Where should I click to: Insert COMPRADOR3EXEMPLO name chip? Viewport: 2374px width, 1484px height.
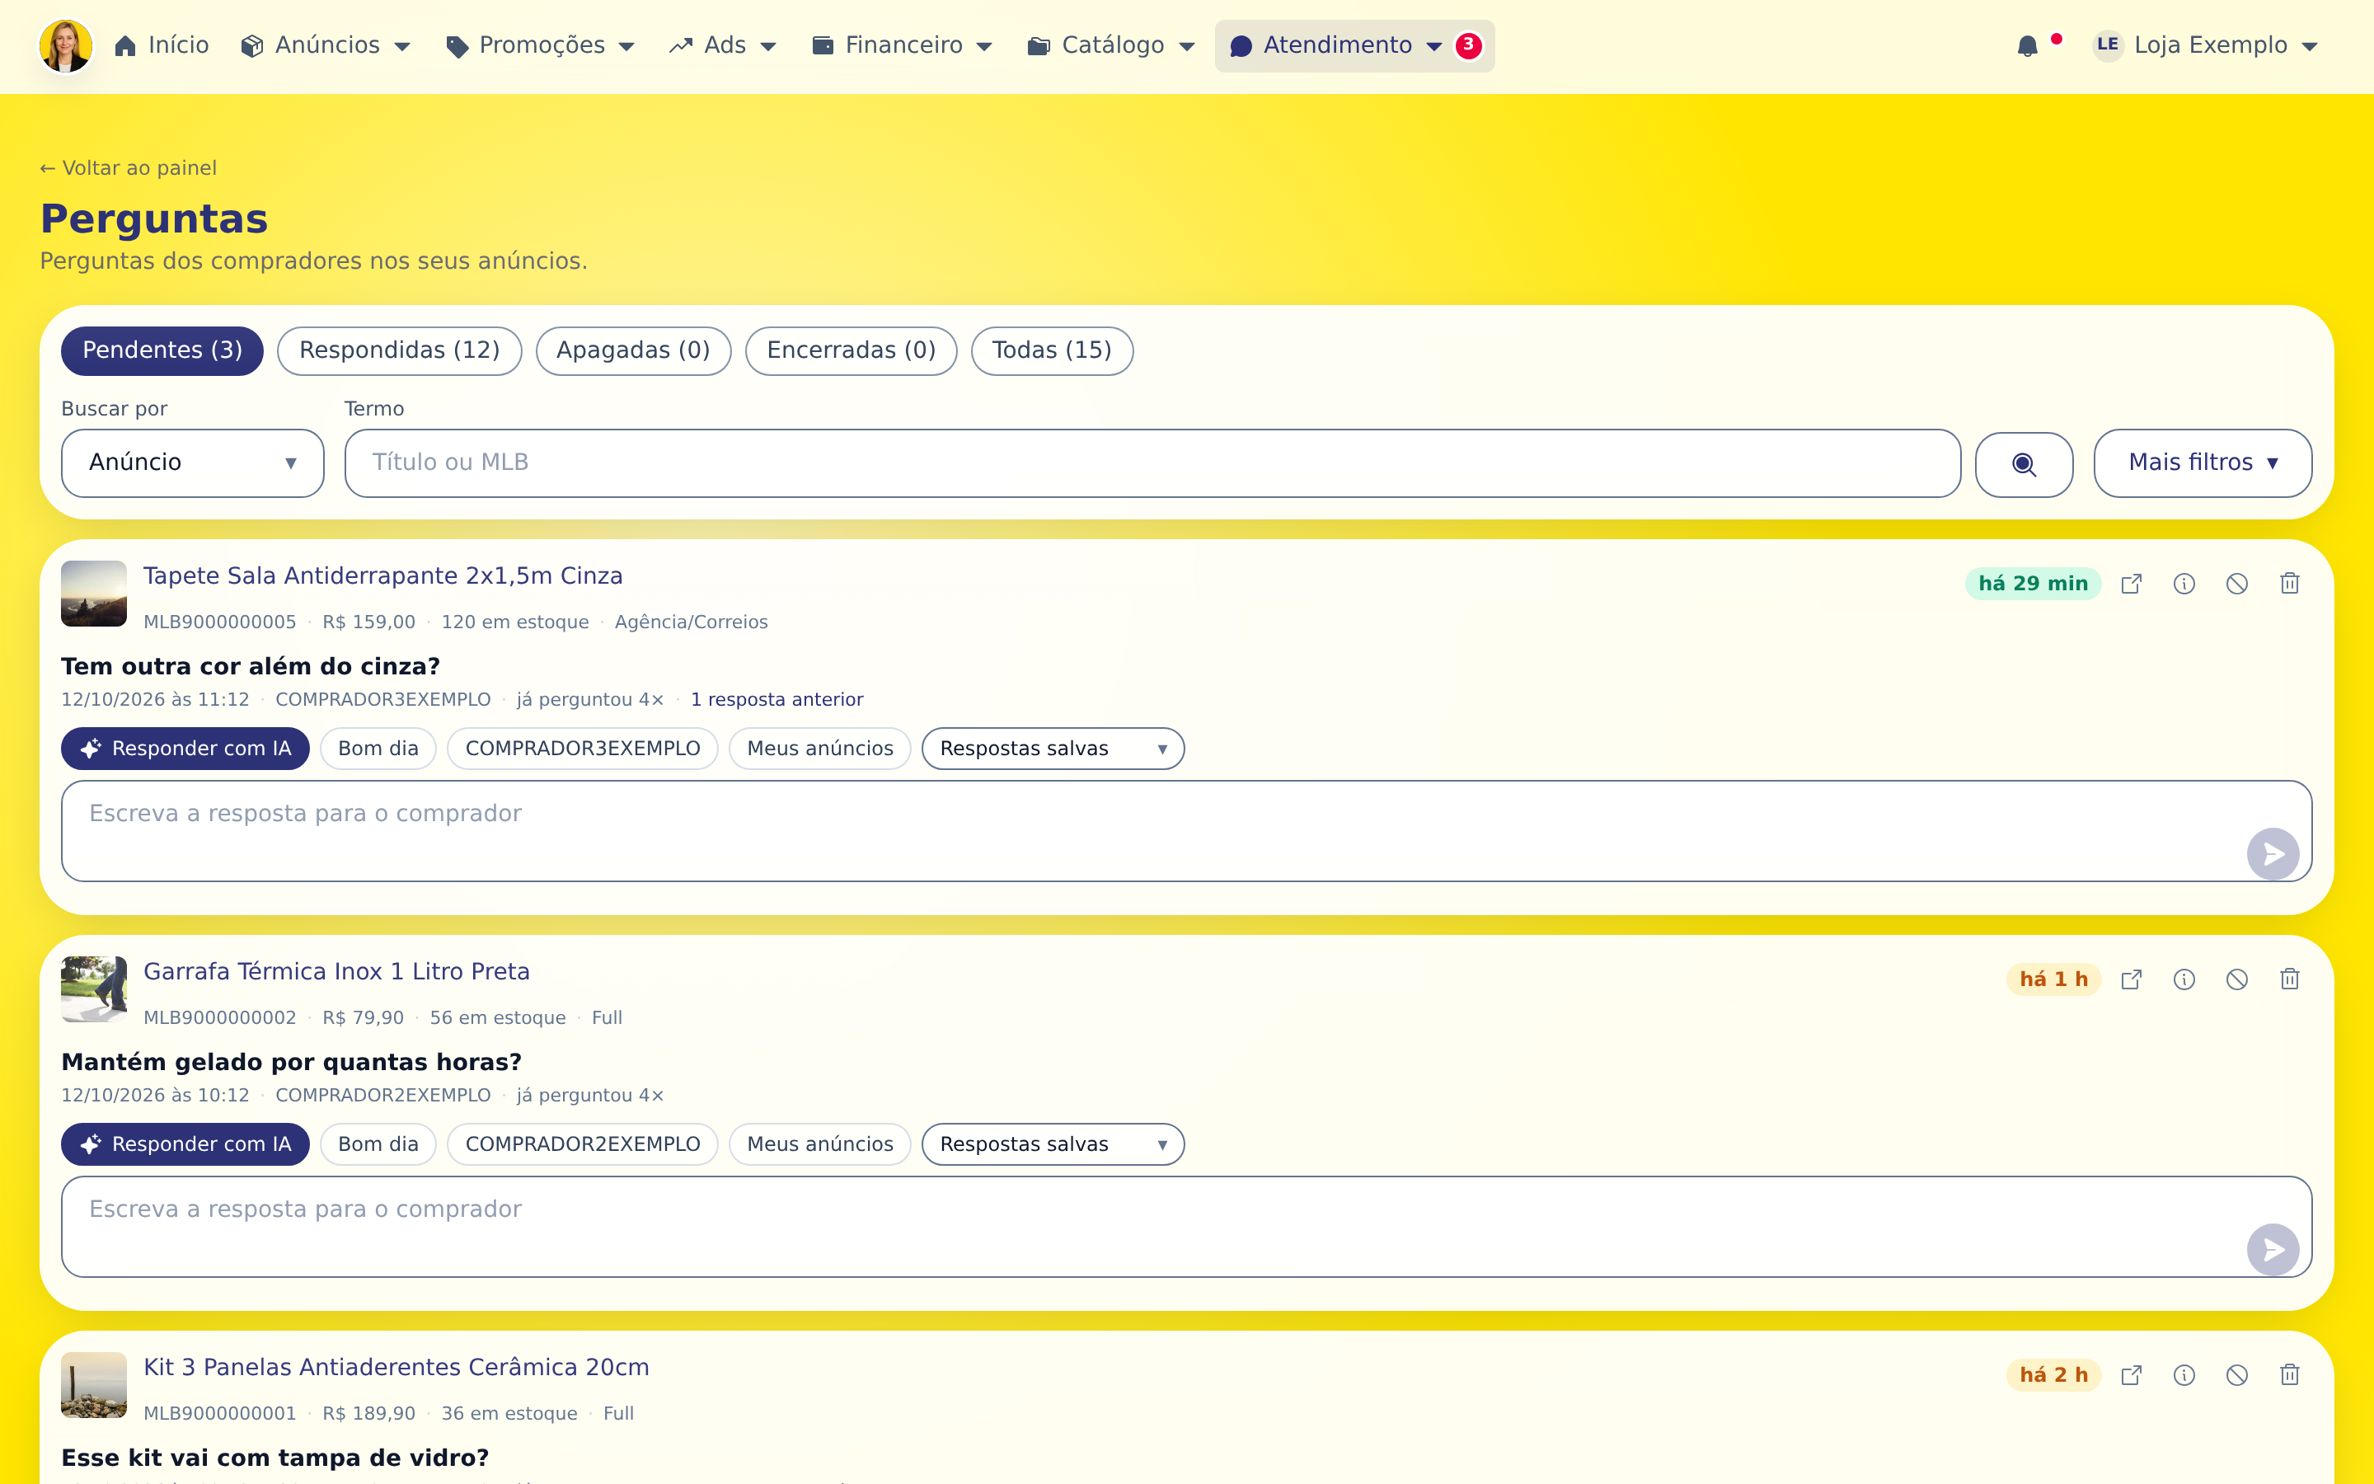pyautogui.click(x=583, y=749)
